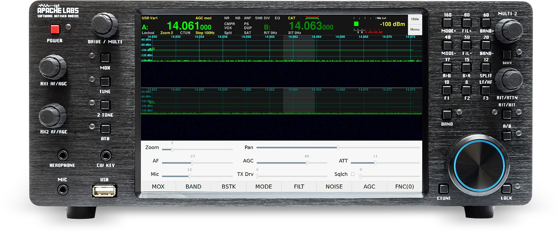The height and width of the screenshot is (232, 560).
Task: Click the DRIVE / MULTI knob
Action: [x=104, y=25]
